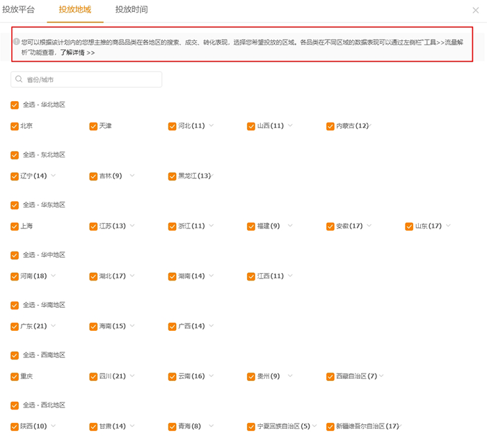Toggle the 全选 - 华东地区 checkbox
Image resolution: width=487 pixels, height=436 pixels.
pyautogui.click(x=15, y=205)
